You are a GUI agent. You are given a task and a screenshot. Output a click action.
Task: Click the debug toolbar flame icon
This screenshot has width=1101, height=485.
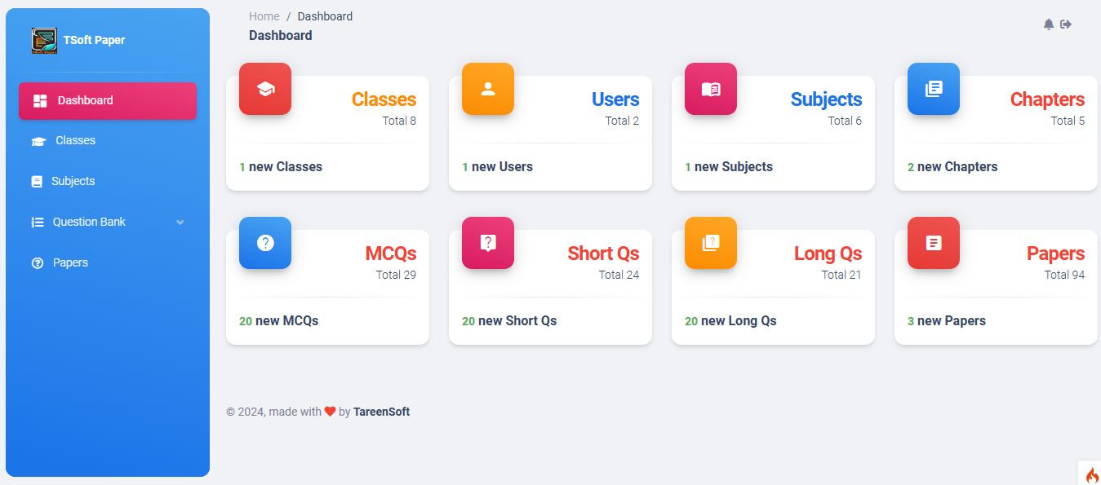(x=1092, y=475)
